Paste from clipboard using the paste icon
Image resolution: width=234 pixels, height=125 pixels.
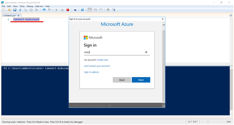31,10
